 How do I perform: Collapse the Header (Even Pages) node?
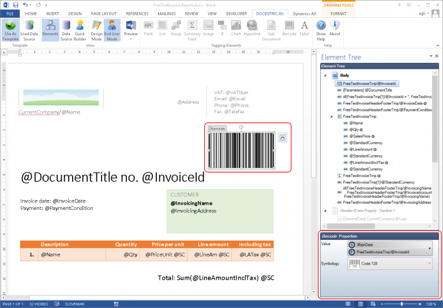325,211
